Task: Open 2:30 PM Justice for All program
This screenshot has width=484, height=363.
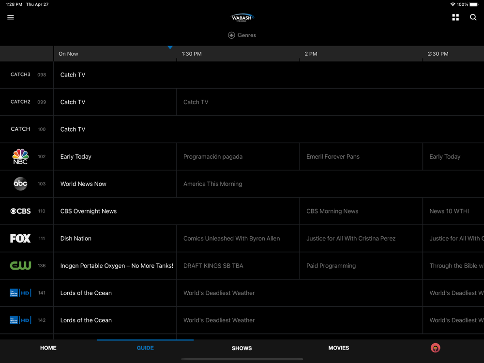Action: point(454,238)
